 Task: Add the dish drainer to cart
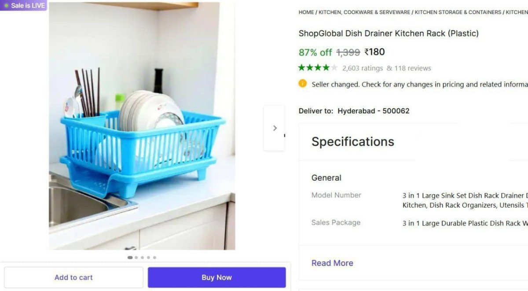[73, 277]
